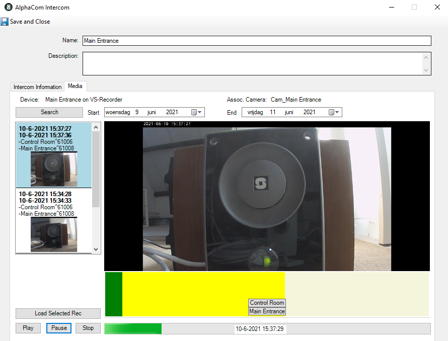
Task: Click the green segment in the timeline
Action: click(x=113, y=294)
